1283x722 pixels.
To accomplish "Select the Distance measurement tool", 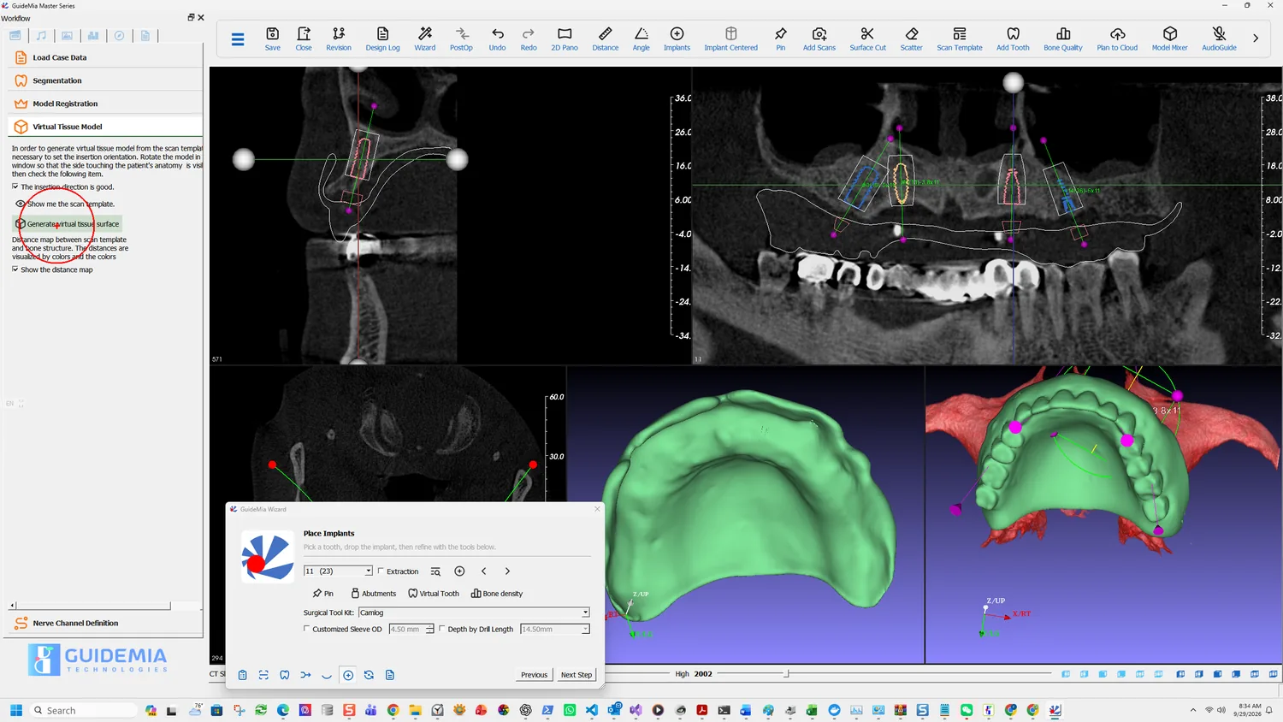I will tap(606, 38).
